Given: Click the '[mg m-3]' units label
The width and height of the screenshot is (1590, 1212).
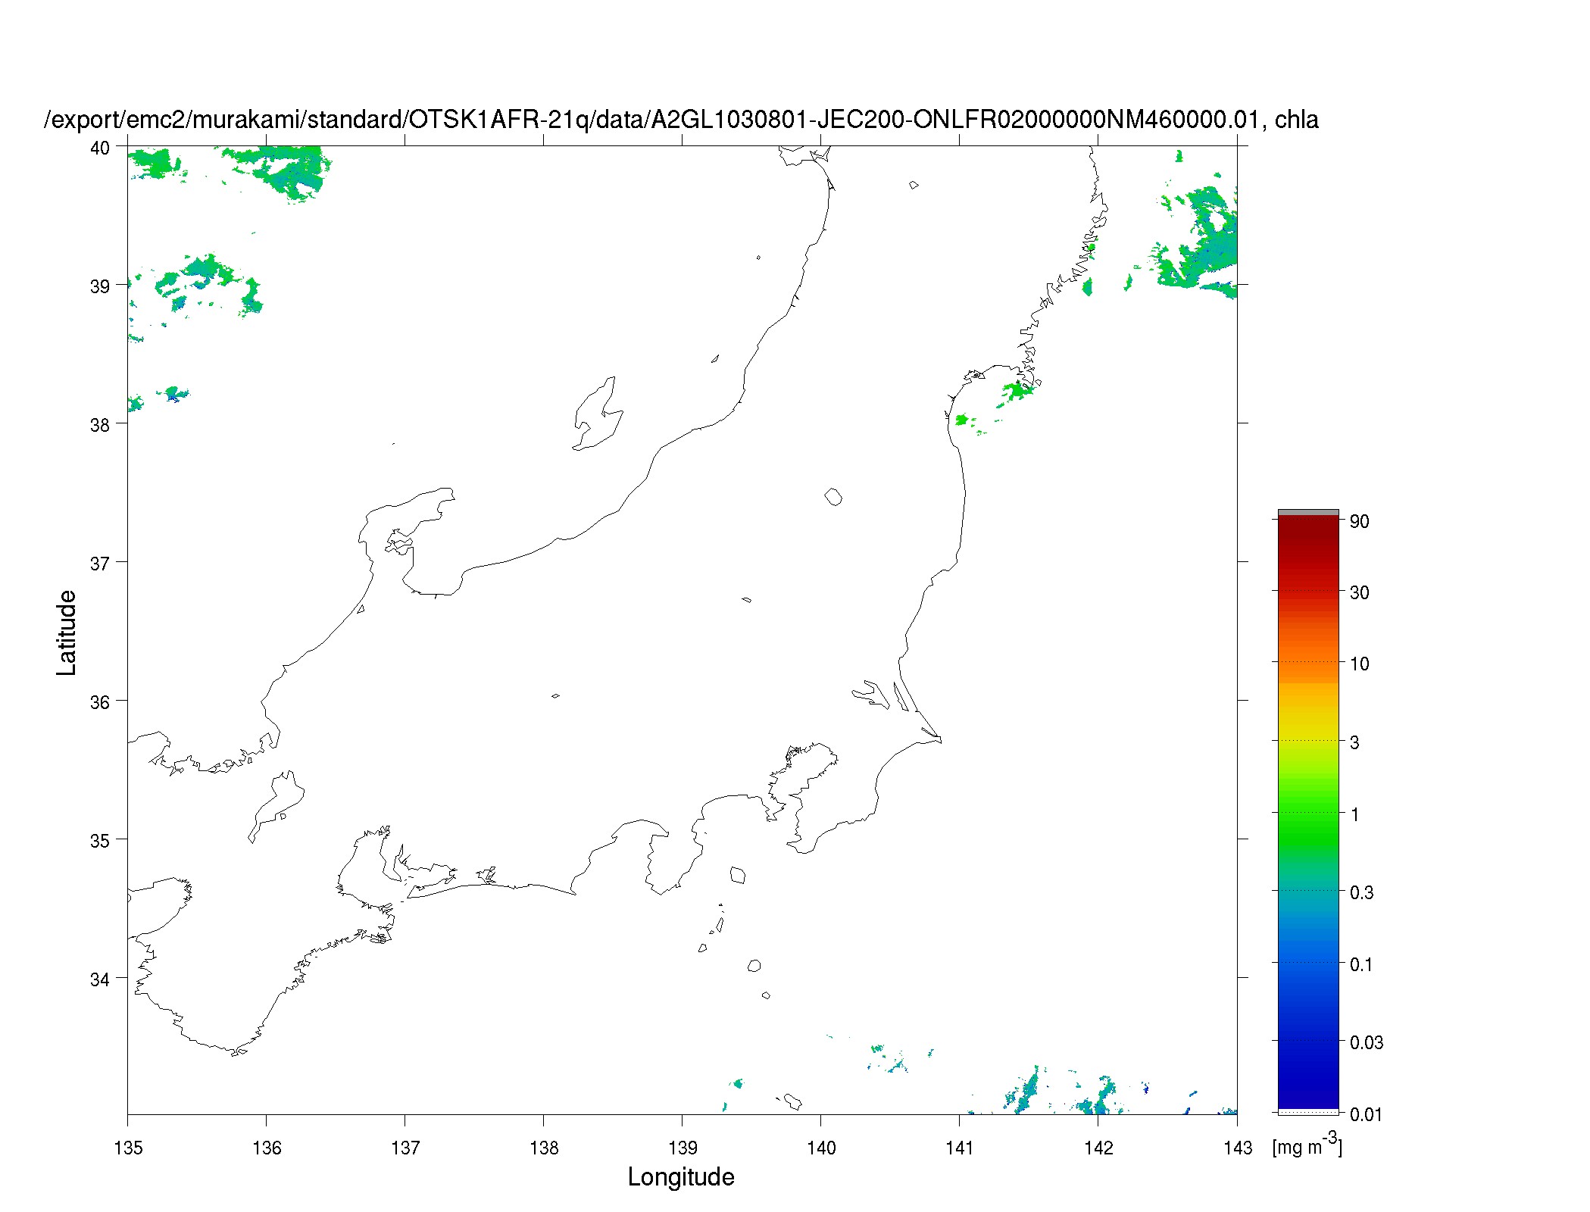Looking at the screenshot, I should (1307, 1144).
